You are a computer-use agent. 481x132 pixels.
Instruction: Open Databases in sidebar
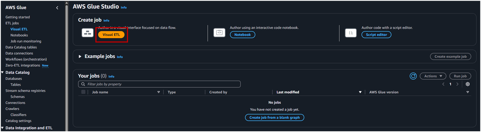pos(14,78)
